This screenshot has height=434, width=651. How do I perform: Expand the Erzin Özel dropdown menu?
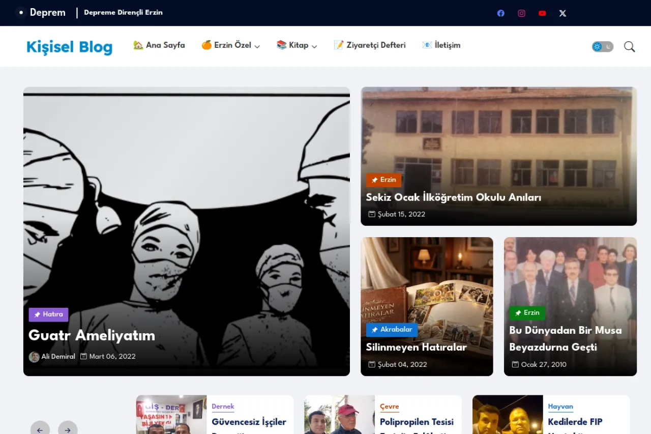click(230, 45)
